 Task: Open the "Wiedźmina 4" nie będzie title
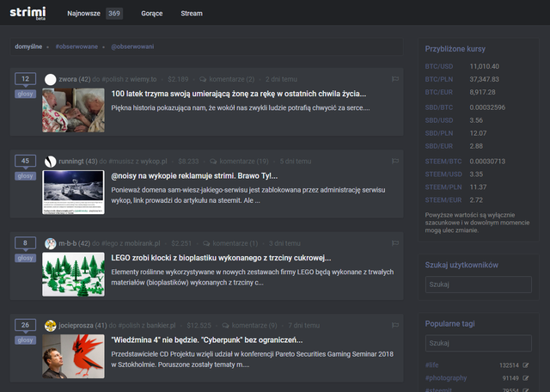click(x=207, y=340)
